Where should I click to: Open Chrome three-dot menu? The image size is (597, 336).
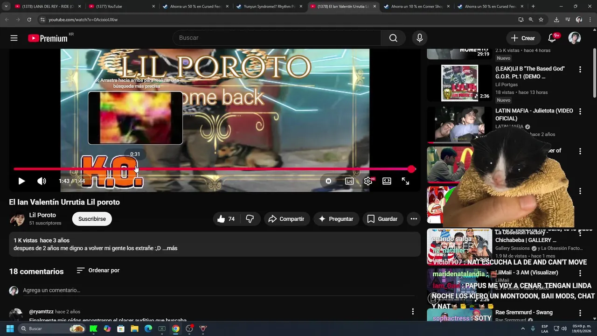click(590, 20)
